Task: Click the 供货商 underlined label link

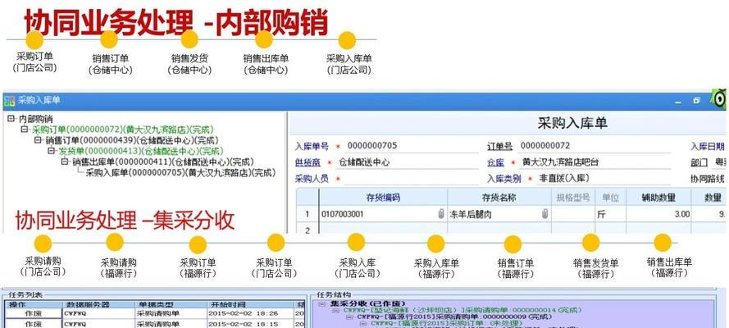Action: (x=308, y=163)
